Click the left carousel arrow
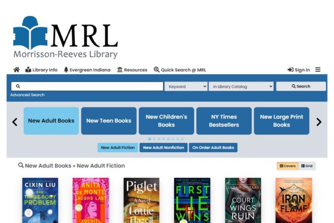This screenshot has width=334, height=223. coord(15,122)
